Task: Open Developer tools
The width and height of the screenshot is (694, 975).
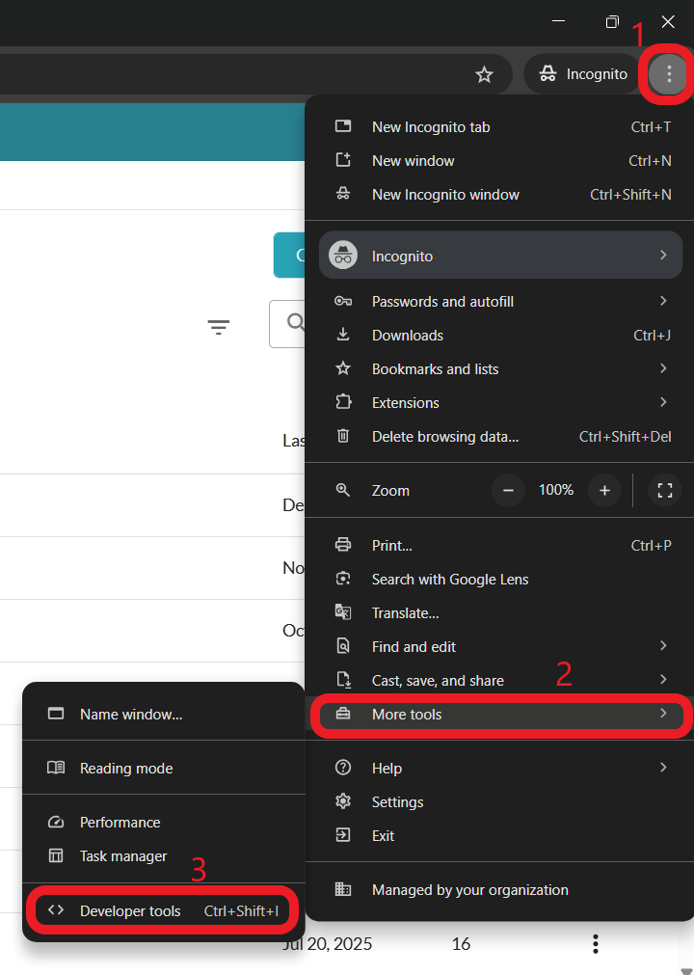Action: 164,910
